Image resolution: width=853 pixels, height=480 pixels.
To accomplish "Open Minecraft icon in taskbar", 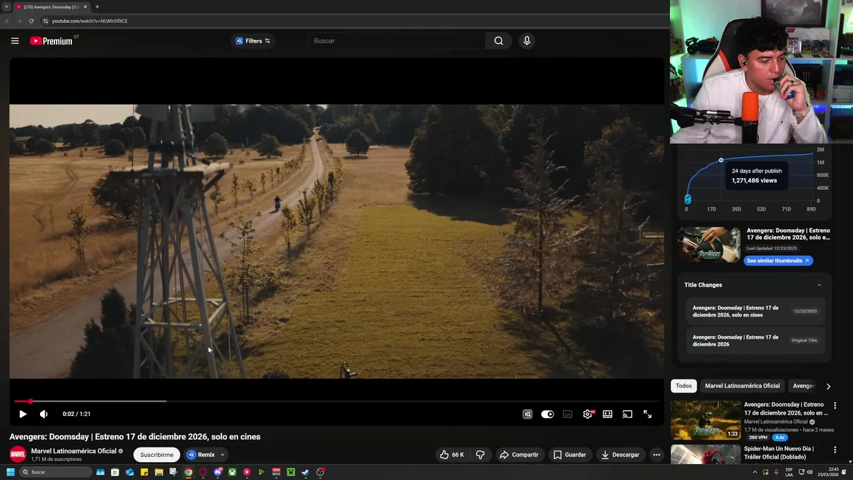I will tap(291, 472).
